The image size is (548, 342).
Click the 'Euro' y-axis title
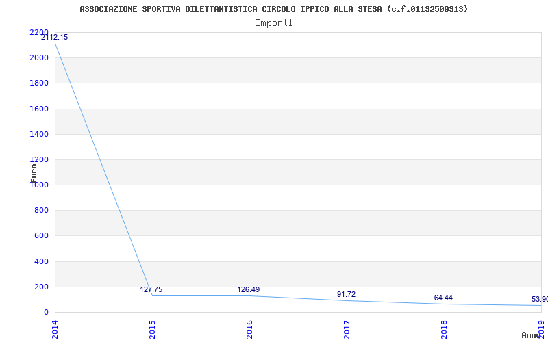tap(34, 173)
